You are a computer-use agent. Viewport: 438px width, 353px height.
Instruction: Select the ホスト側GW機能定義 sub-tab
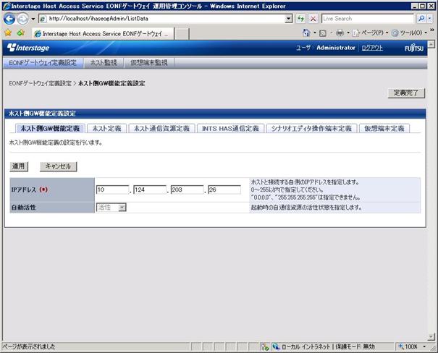pos(50,128)
